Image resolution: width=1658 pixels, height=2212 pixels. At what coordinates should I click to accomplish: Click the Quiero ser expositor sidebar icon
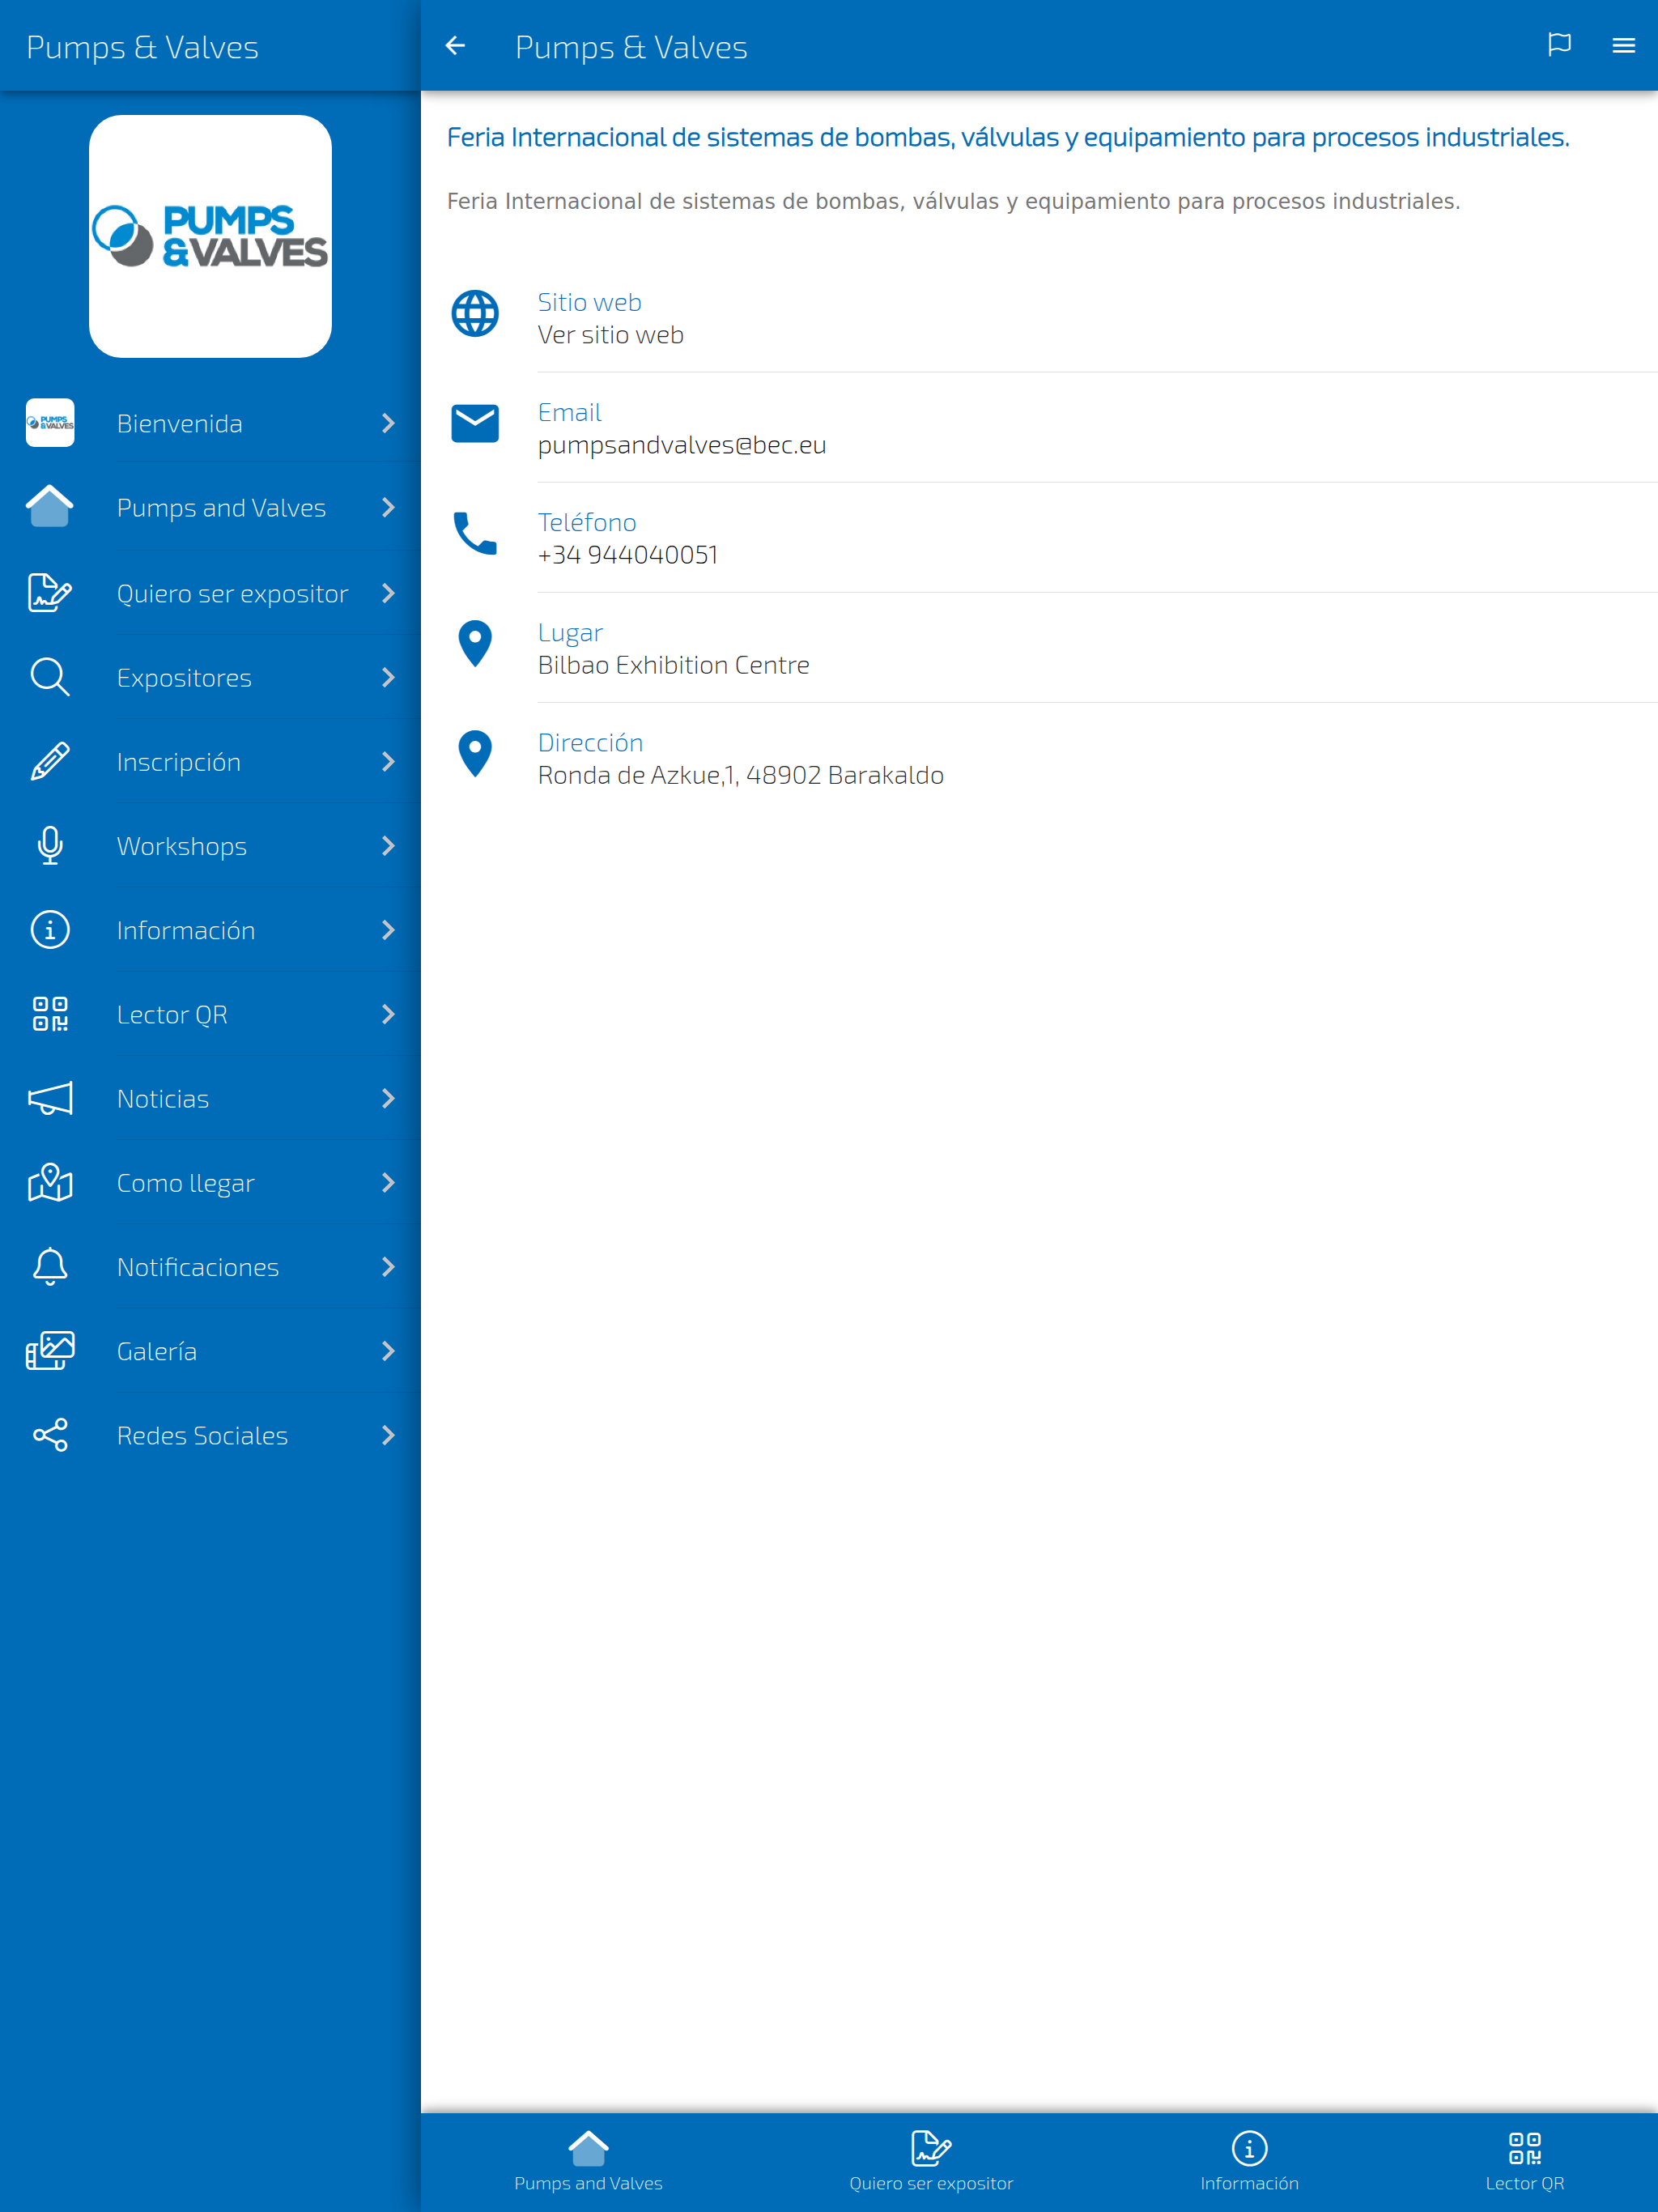[x=50, y=593]
